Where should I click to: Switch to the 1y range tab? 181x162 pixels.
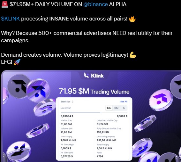124,108
